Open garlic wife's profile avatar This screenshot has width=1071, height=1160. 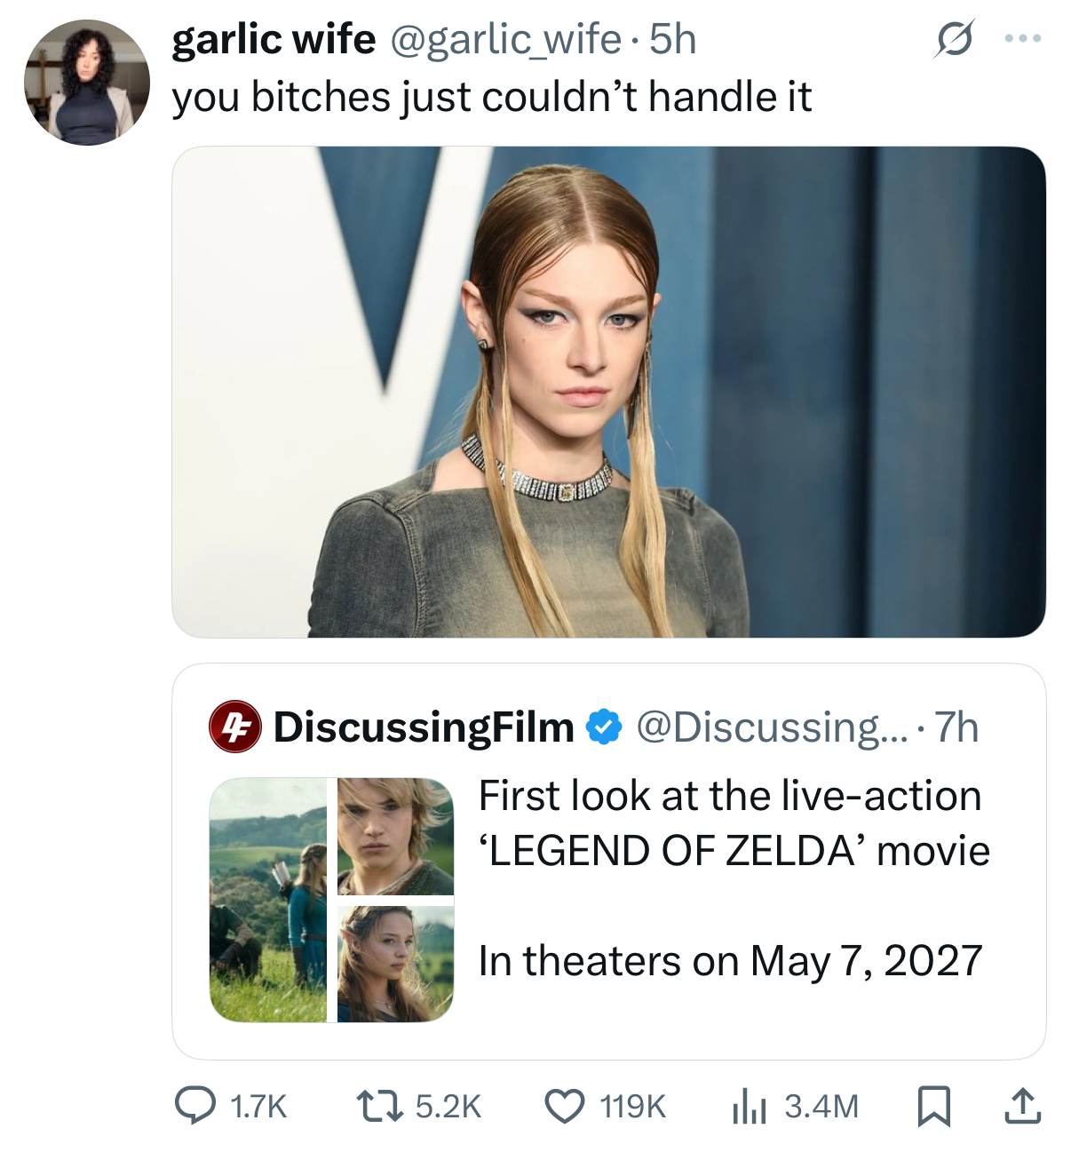point(87,83)
